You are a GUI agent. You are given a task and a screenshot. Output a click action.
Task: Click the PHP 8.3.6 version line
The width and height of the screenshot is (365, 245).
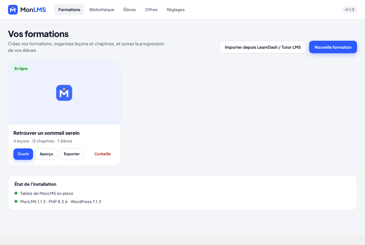pos(61,202)
